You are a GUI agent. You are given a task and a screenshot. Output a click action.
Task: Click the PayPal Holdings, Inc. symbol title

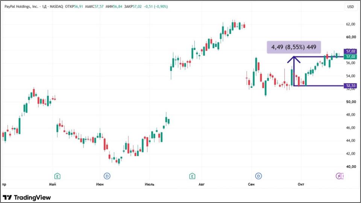coord(21,7)
